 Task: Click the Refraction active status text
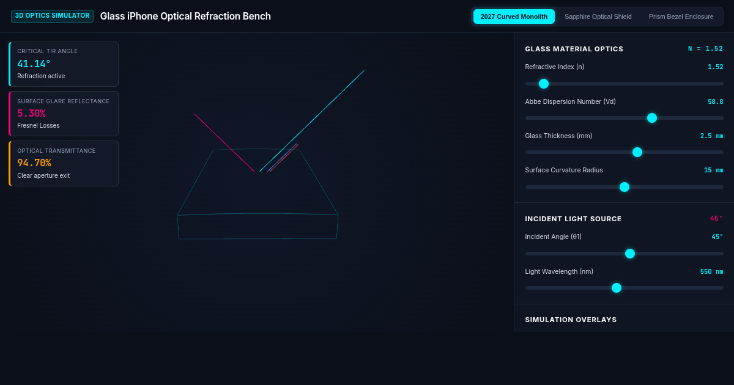click(x=41, y=76)
